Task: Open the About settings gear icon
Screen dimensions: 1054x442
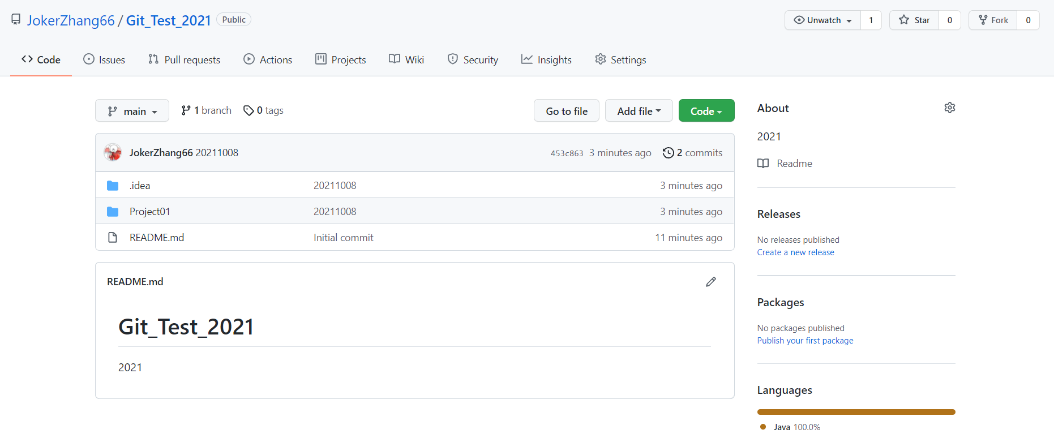Action: pyautogui.click(x=949, y=108)
